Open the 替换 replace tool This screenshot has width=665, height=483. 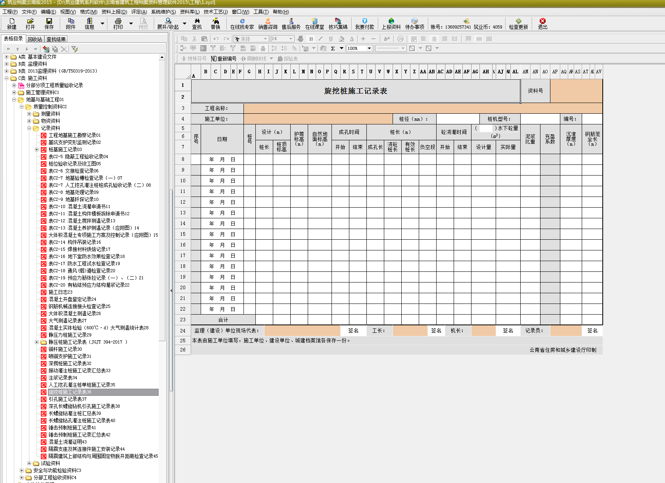(x=215, y=23)
